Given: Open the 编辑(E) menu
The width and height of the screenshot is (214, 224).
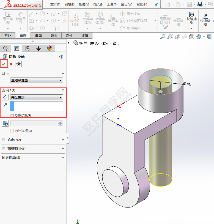Looking at the screenshot, I should (x=70, y=4).
